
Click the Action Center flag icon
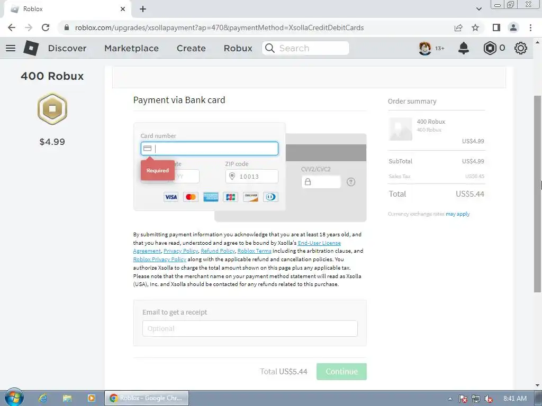point(463,399)
